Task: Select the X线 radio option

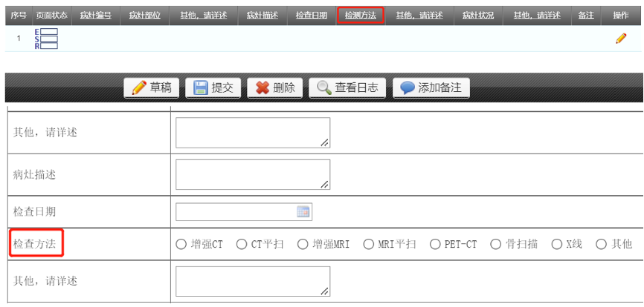Action: pos(556,245)
